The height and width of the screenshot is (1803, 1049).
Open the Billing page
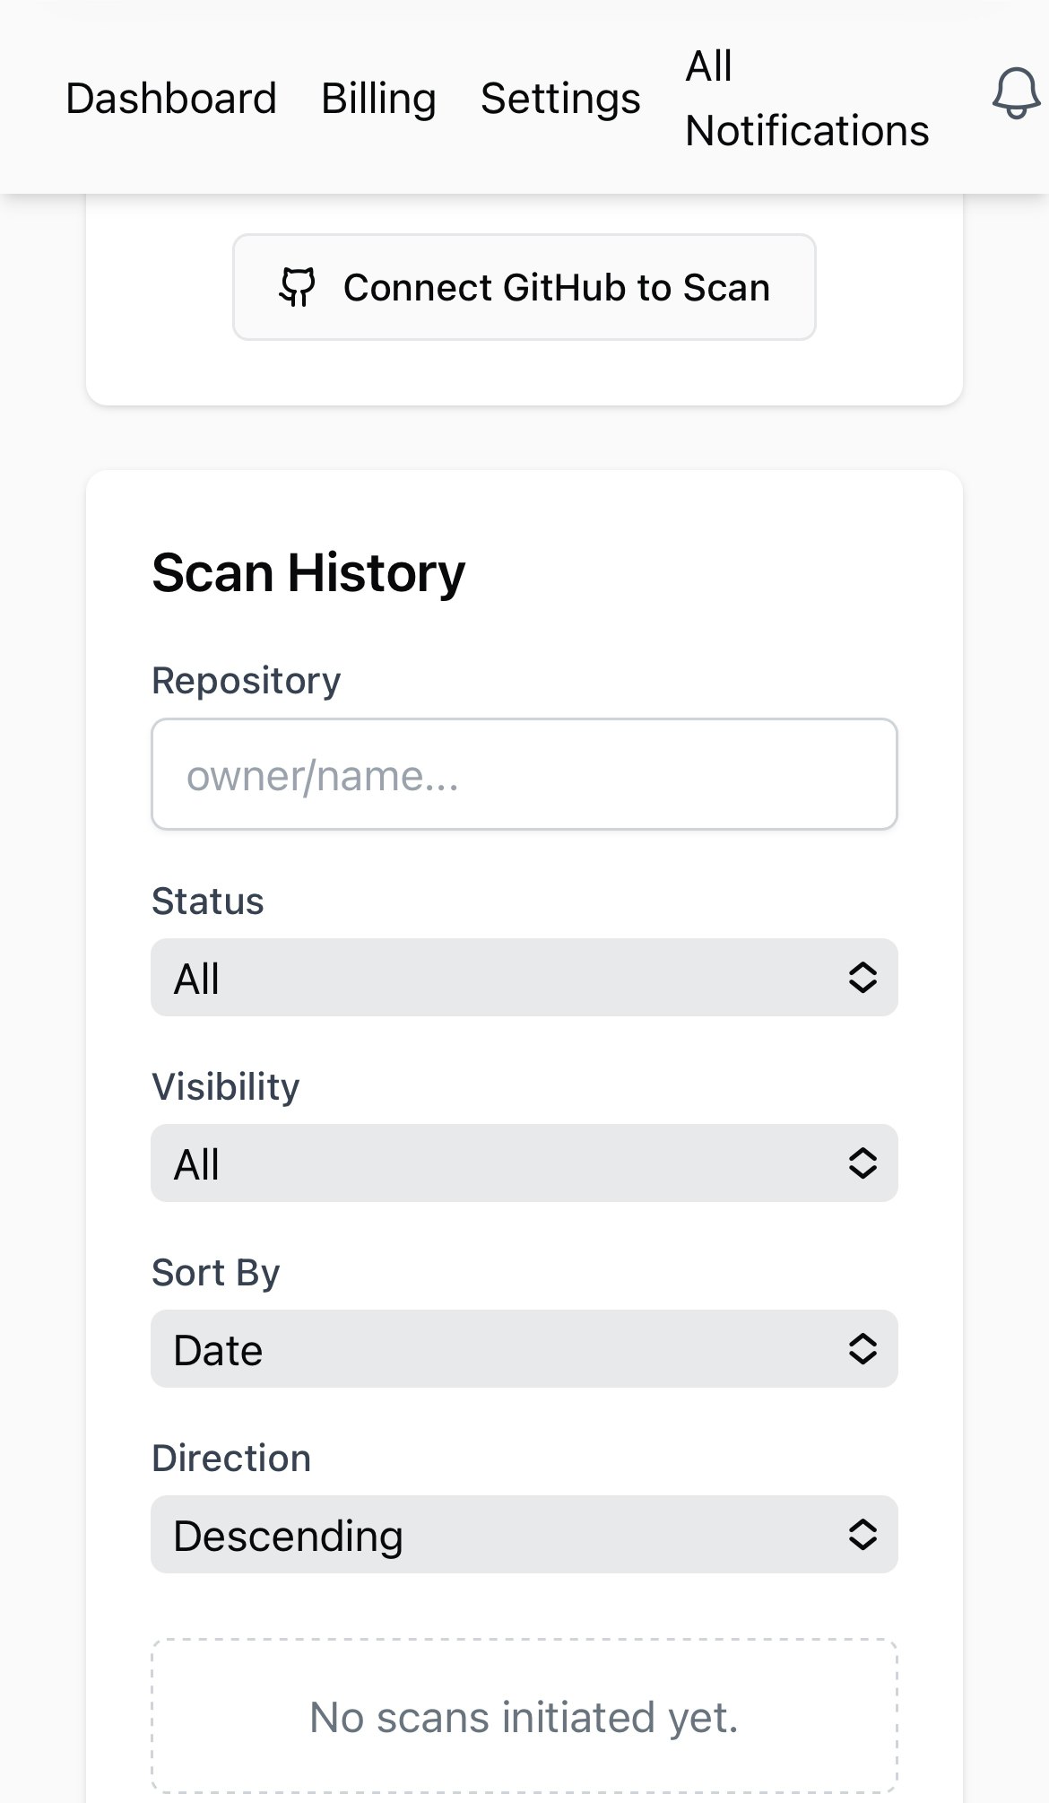[x=378, y=98]
